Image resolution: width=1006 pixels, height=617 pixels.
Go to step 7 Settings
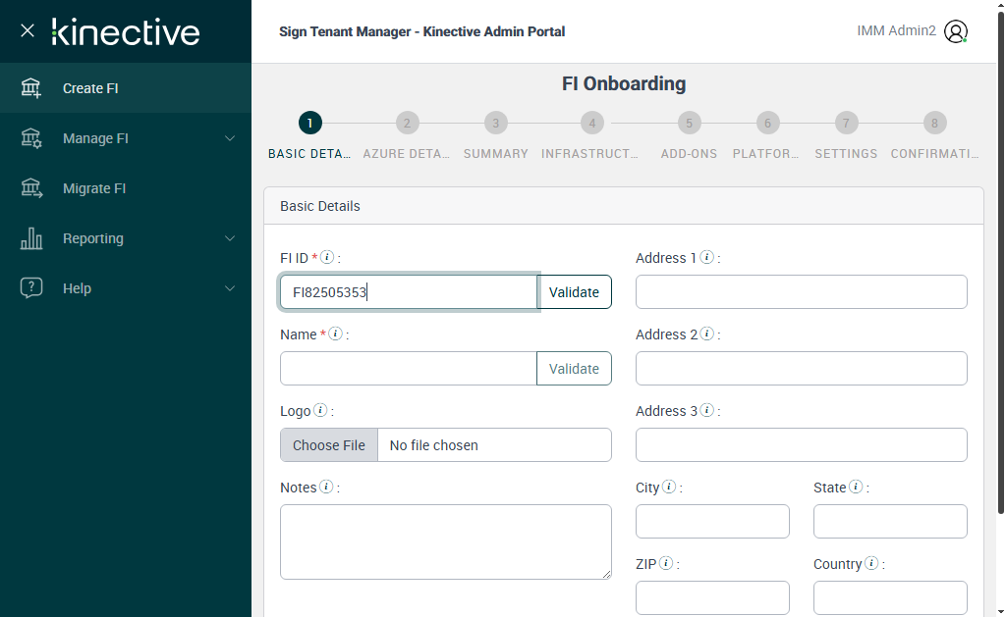coord(846,123)
